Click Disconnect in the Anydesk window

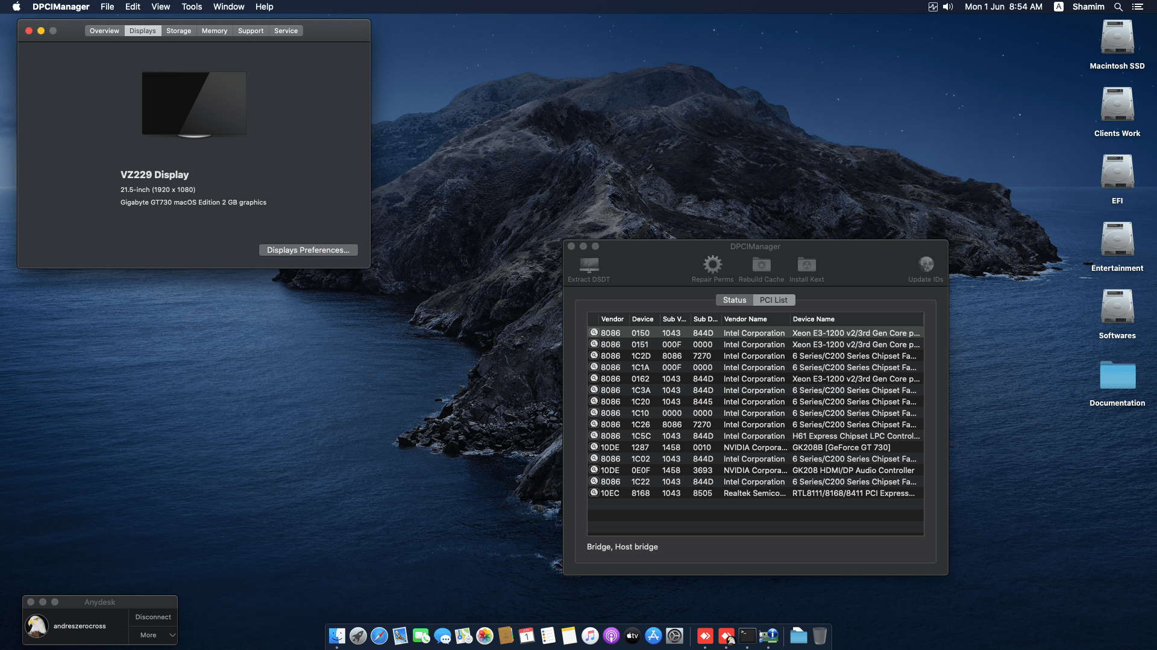pyautogui.click(x=153, y=617)
